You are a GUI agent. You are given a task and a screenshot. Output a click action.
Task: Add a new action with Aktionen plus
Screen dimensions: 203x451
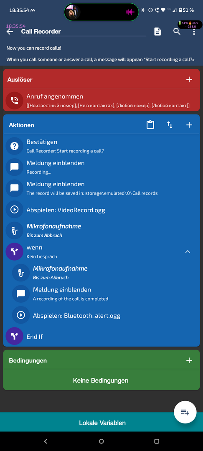click(189, 125)
